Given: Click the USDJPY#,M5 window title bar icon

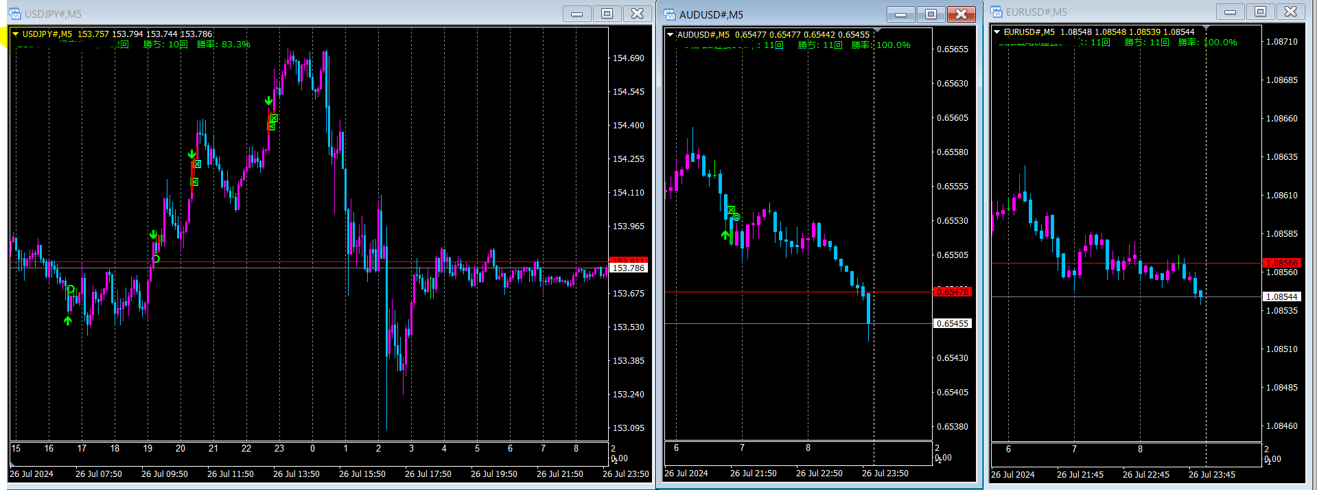Looking at the screenshot, I should pos(15,14).
